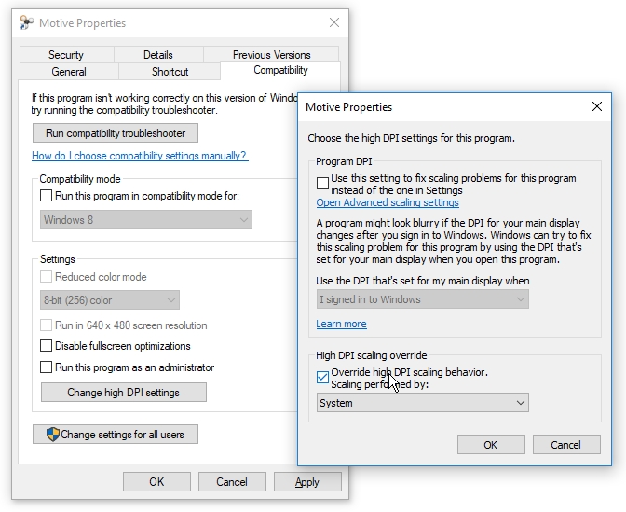Open the System scaling dropdown
The width and height of the screenshot is (626, 512).
coord(422,403)
